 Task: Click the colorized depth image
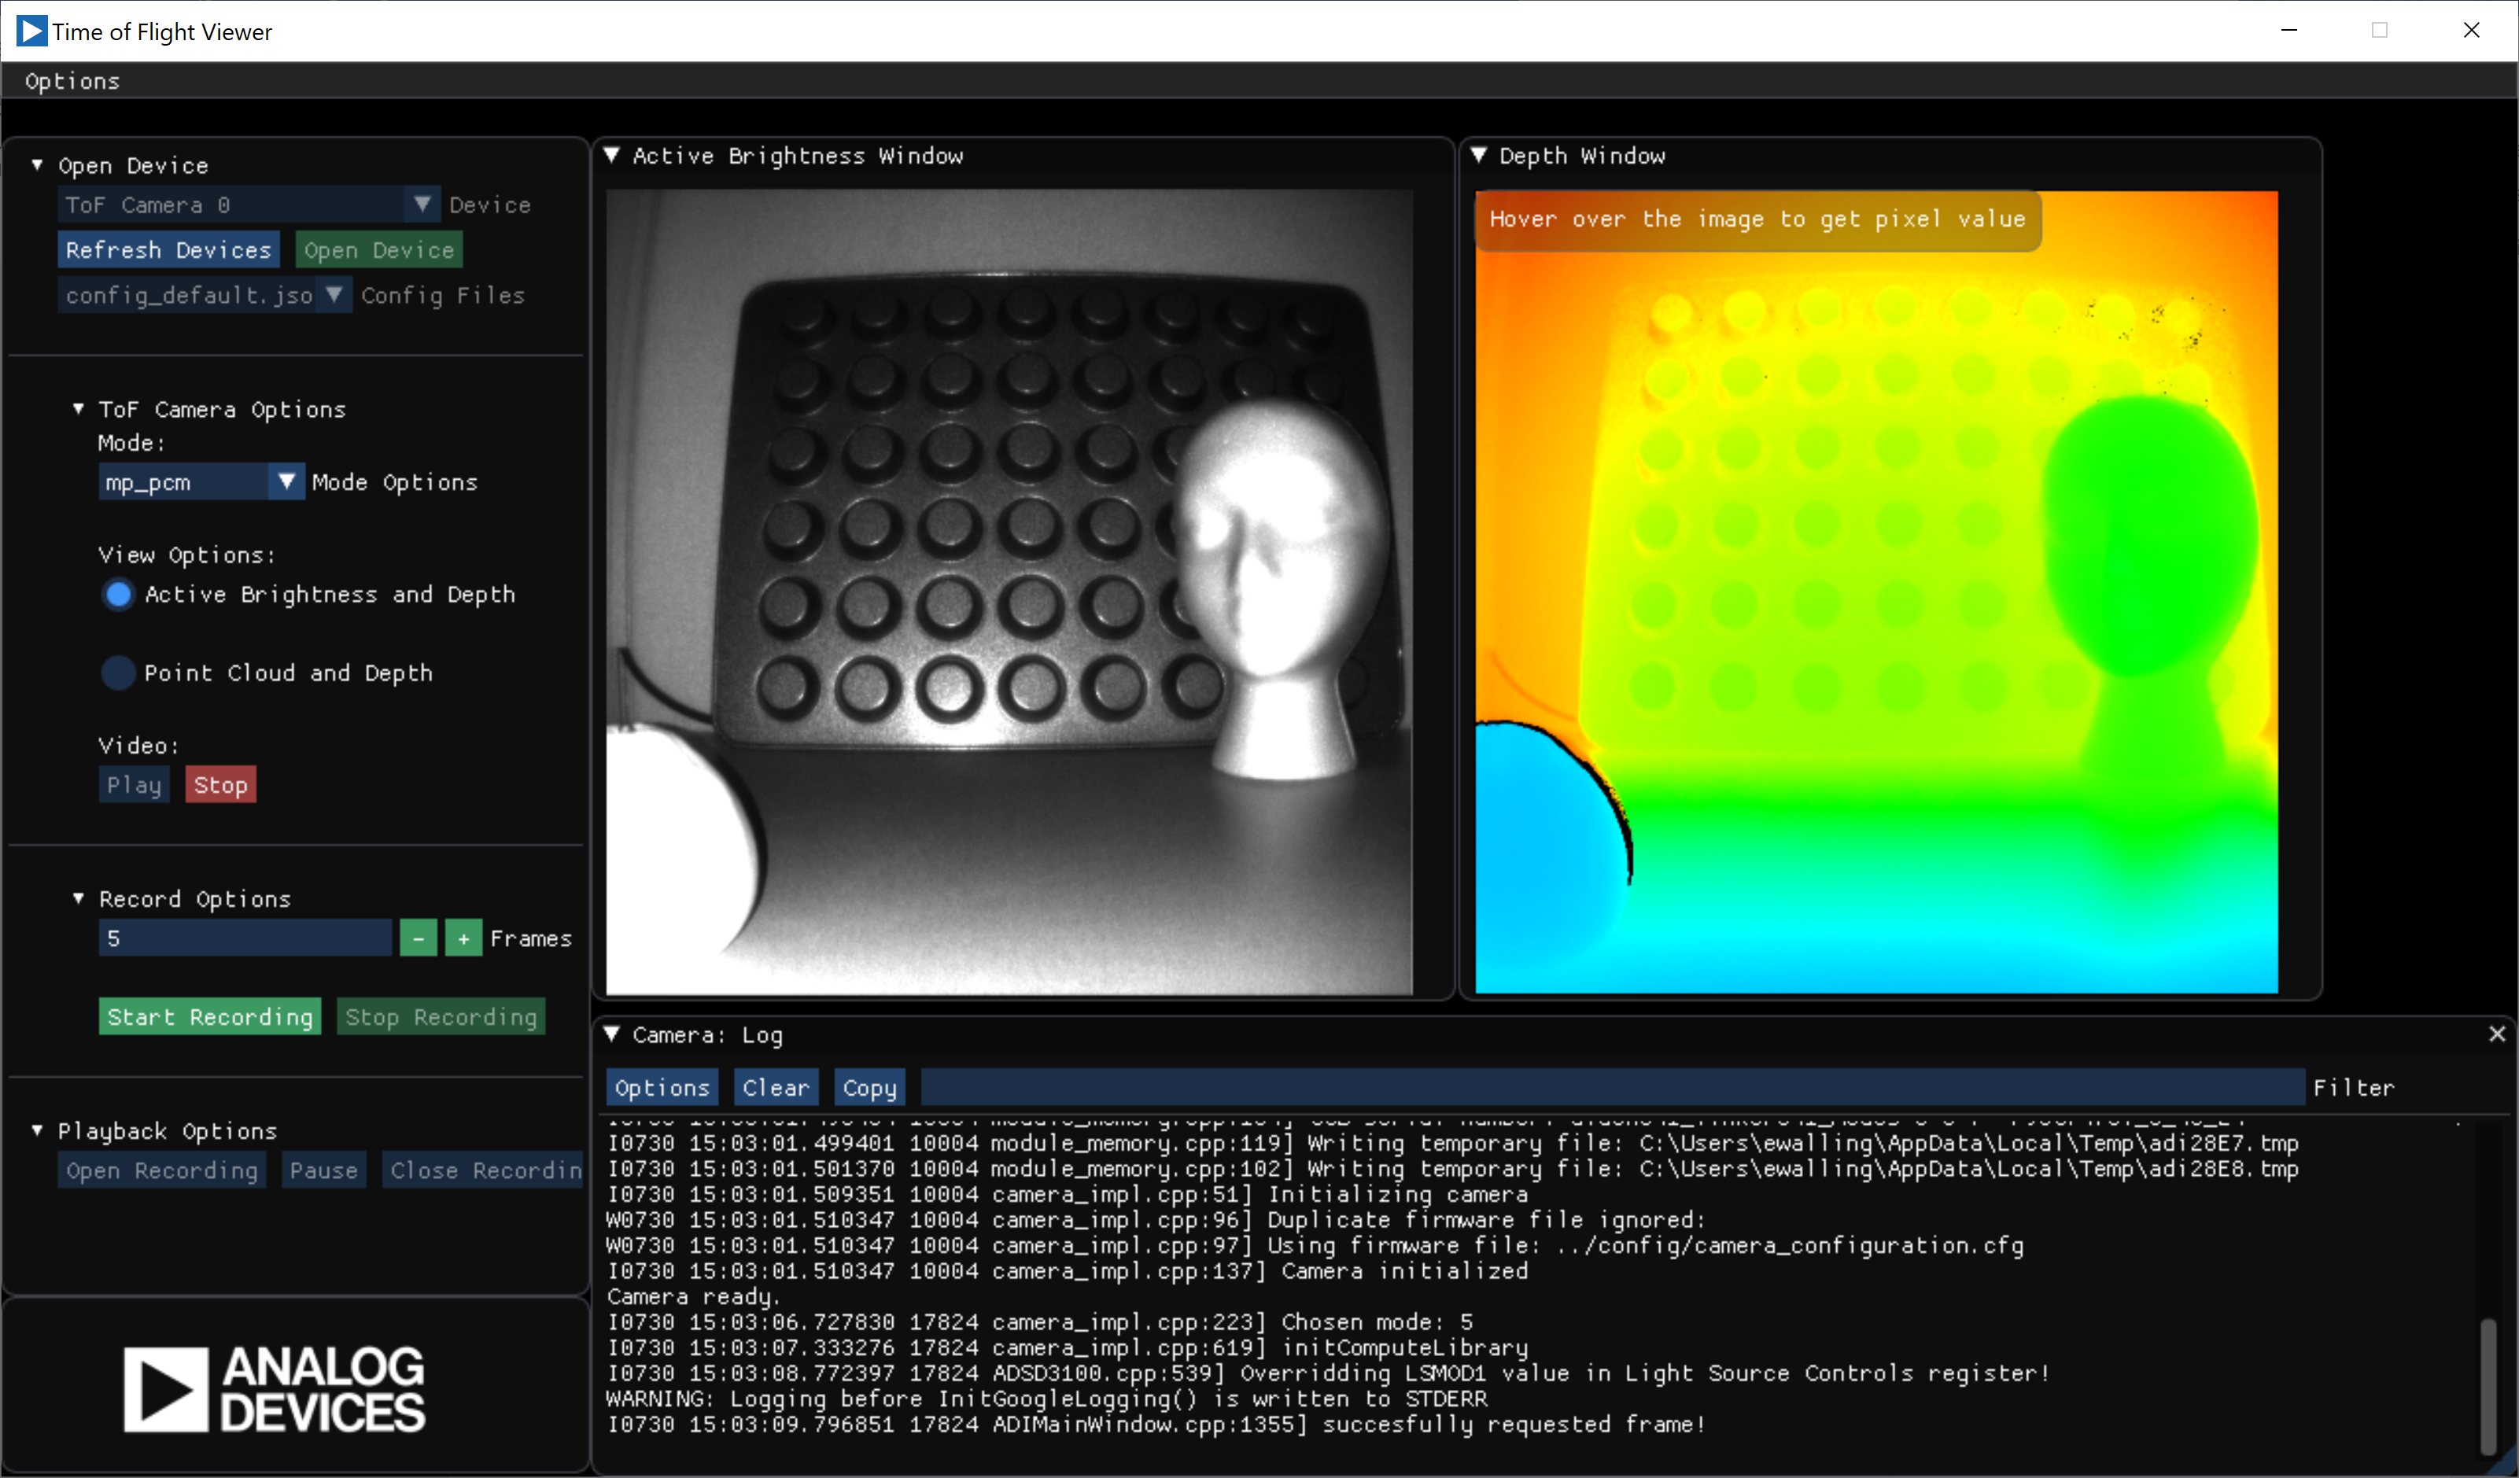pyautogui.click(x=1876, y=592)
